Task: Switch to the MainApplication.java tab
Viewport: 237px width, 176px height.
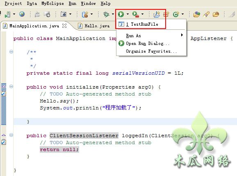Action: click(x=34, y=26)
